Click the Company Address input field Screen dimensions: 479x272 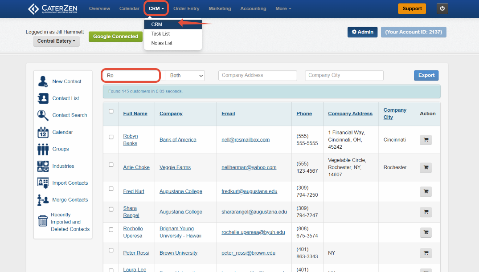pos(258,75)
